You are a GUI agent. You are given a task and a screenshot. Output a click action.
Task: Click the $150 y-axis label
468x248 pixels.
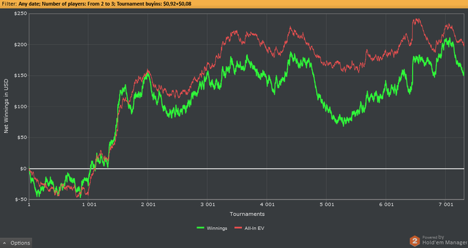(x=20, y=76)
